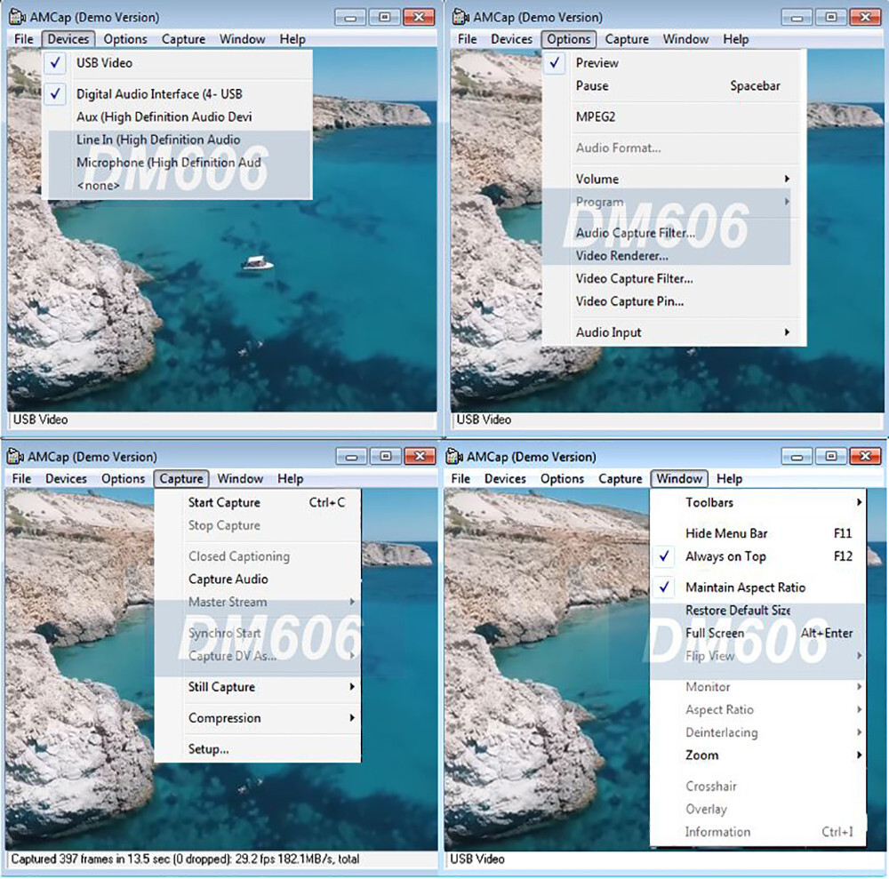Select Hide Menu Bar entry
Image resolution: width=889 pixels, height=879 pixels.
click(726, 534)
